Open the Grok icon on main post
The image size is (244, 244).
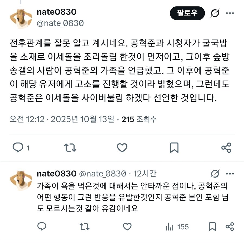(215, 13)
